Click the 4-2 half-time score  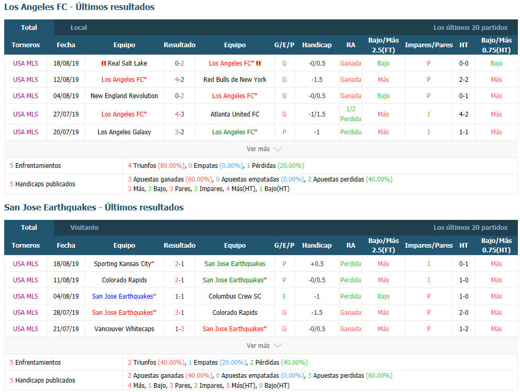click(463, 114)
